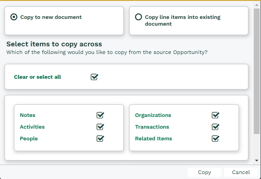Click the Transactions label
The height and width of the screenshot is (179, 261).
point(152,127)
